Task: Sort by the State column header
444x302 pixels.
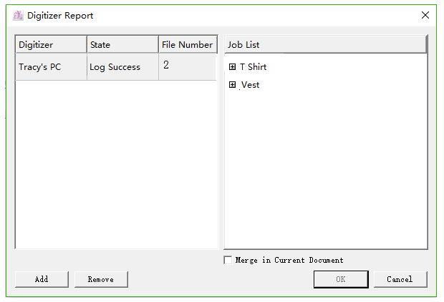Action: pos(122,44)
